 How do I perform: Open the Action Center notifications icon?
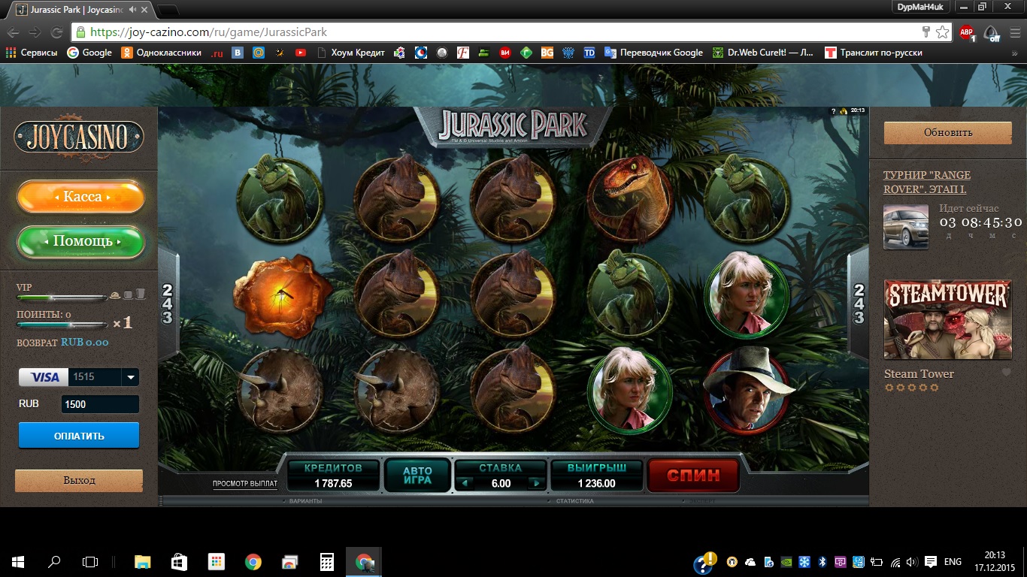pyautogui.click(x=930, y=561)
